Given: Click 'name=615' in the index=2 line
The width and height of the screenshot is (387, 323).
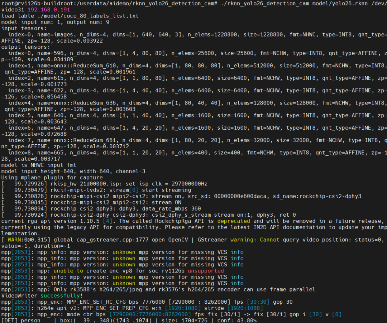Looking at the screenshot, I should point(52,78).
